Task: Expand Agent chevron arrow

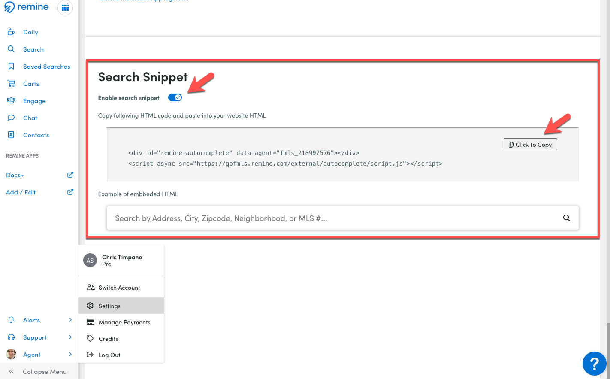Action: [70, 354]
